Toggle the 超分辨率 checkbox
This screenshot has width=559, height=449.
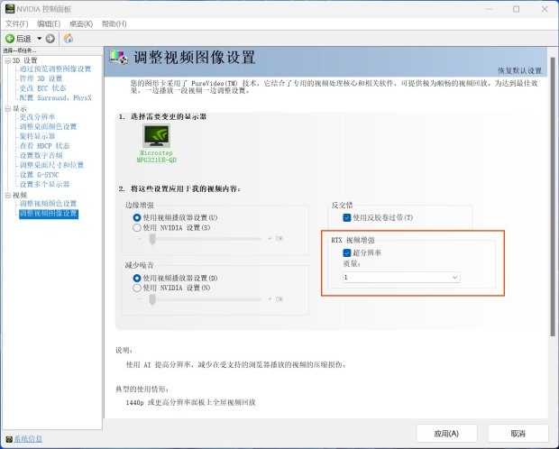click(346, 252)
